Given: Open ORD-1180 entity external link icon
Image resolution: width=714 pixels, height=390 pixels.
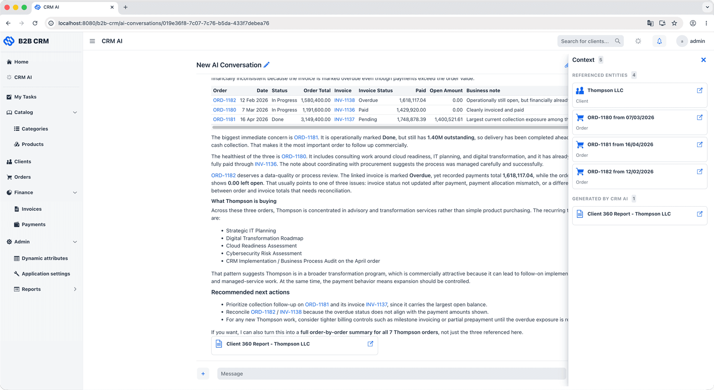Looking at the screenshot, I should coord(699,117).
